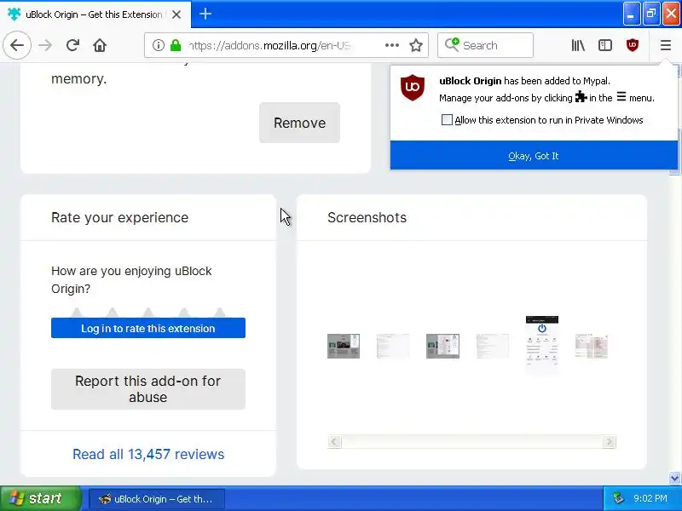Click the forward navigation arrow
The image size is (682, 511).
coord(45,45)
